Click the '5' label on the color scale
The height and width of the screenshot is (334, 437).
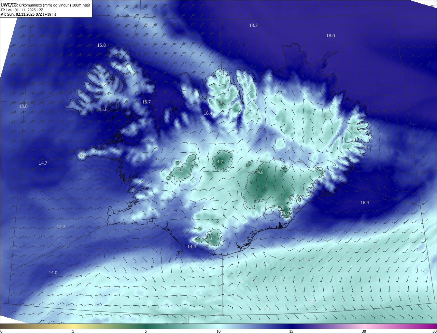pyautogui.click(x=146, y=332)
